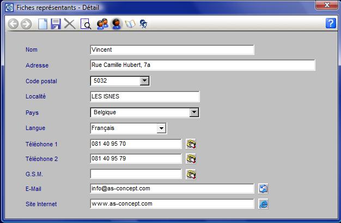Viewport: 341px width, 223px height.
Task: Click the Pays label
Action: [x=32, y=113]
